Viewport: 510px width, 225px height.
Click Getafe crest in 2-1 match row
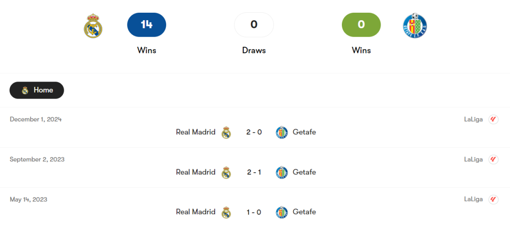(x=282, y=172)
